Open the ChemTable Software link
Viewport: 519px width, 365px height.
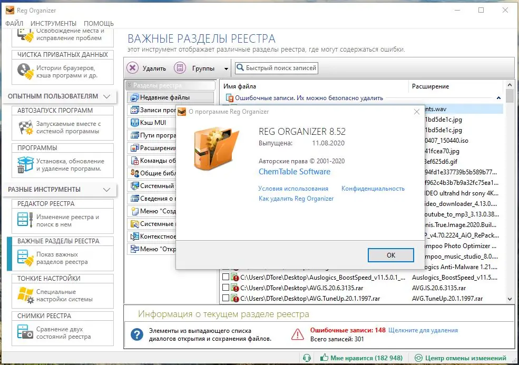(293, 172)
